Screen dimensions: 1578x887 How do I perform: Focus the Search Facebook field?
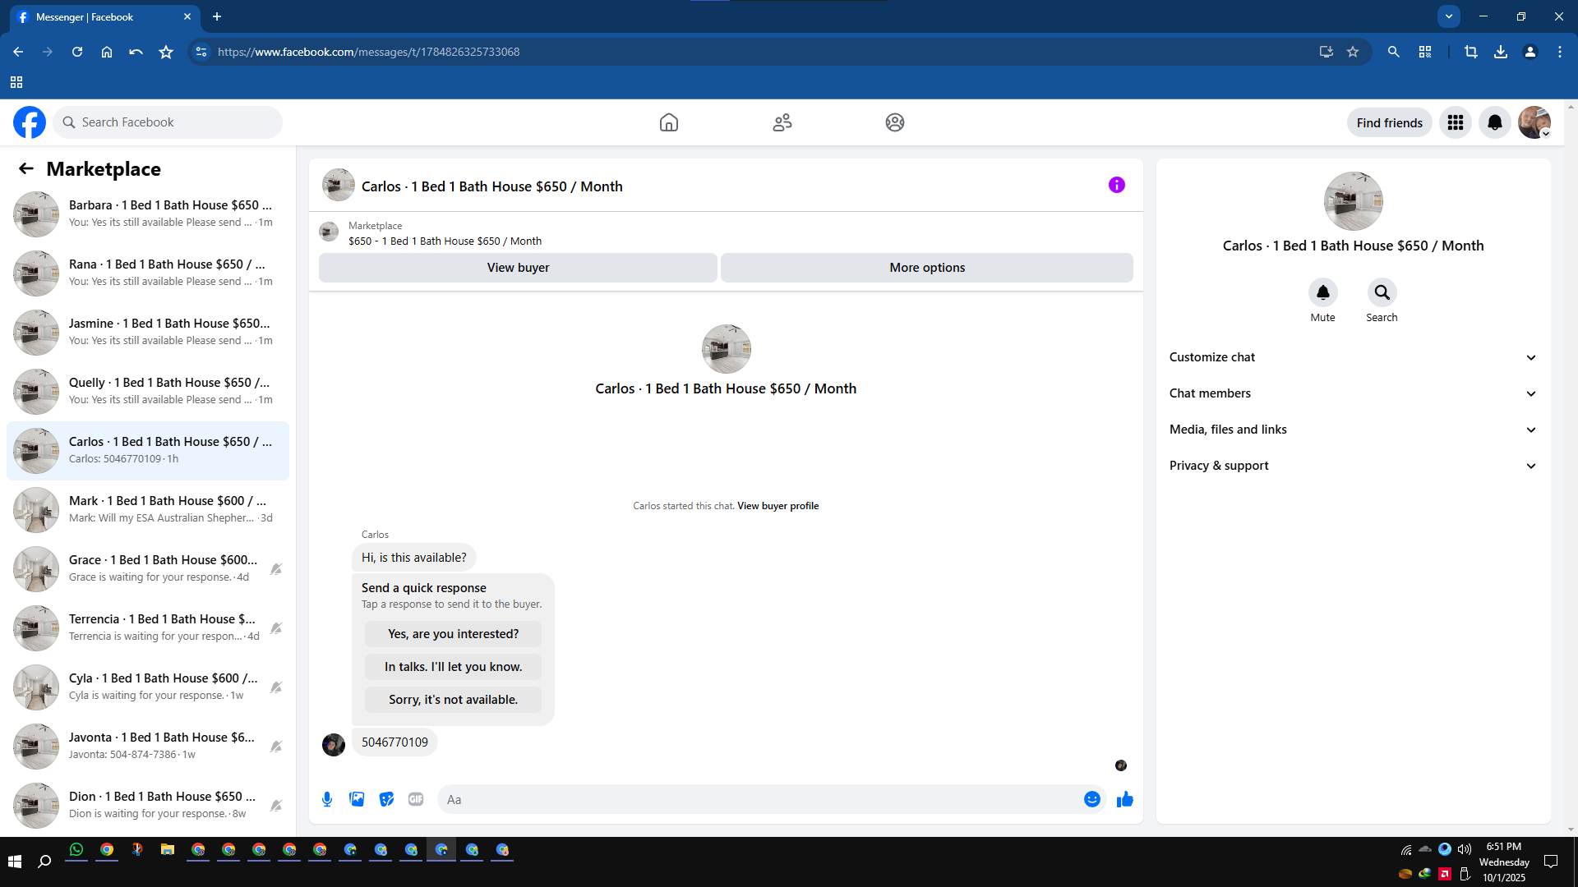168,122
